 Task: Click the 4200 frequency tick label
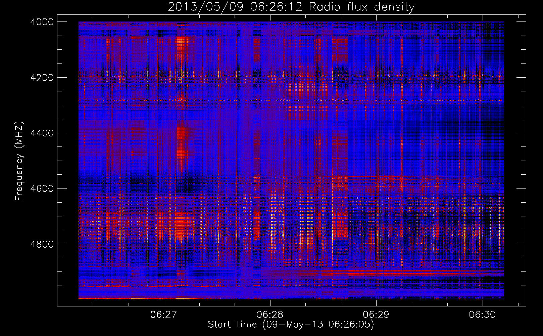tap(42, 78)
